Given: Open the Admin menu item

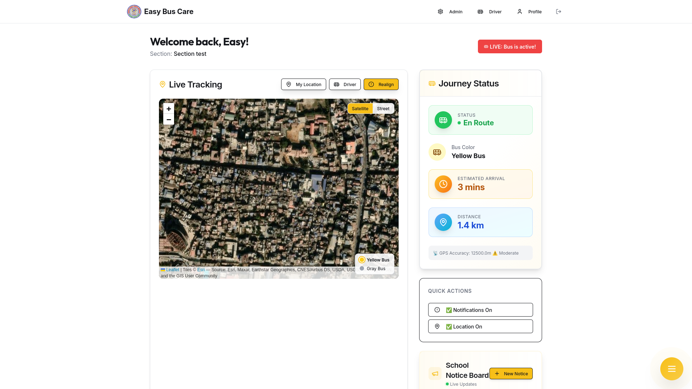Looking at the screenshot, I should pos(450,12).
